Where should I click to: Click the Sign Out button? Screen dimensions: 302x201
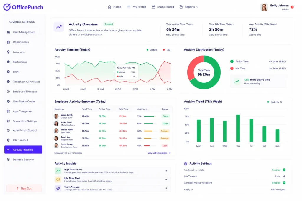[24, 189]
